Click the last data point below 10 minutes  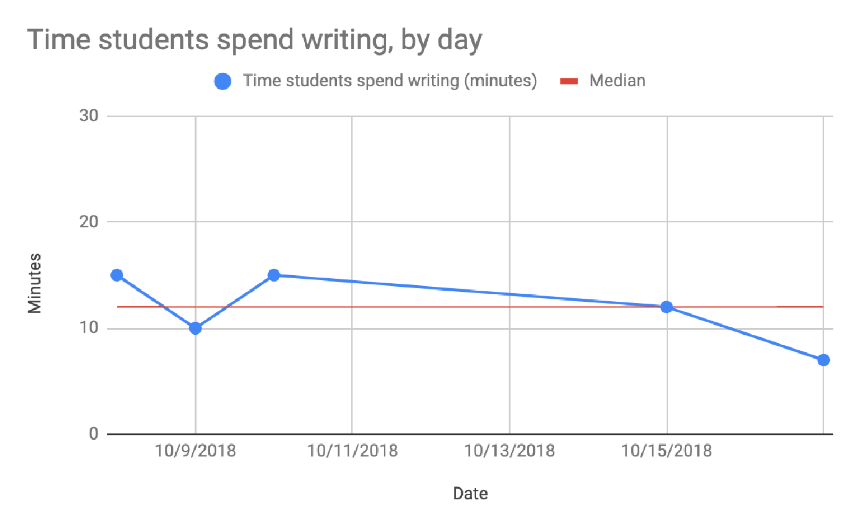coord(823,360)
